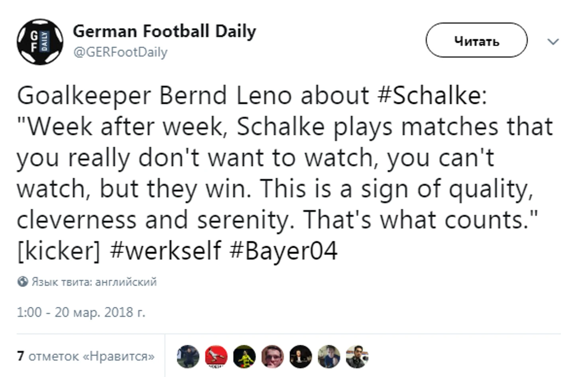Open liker avatar with red background
582x377 pixels.
tap(216, 356)
